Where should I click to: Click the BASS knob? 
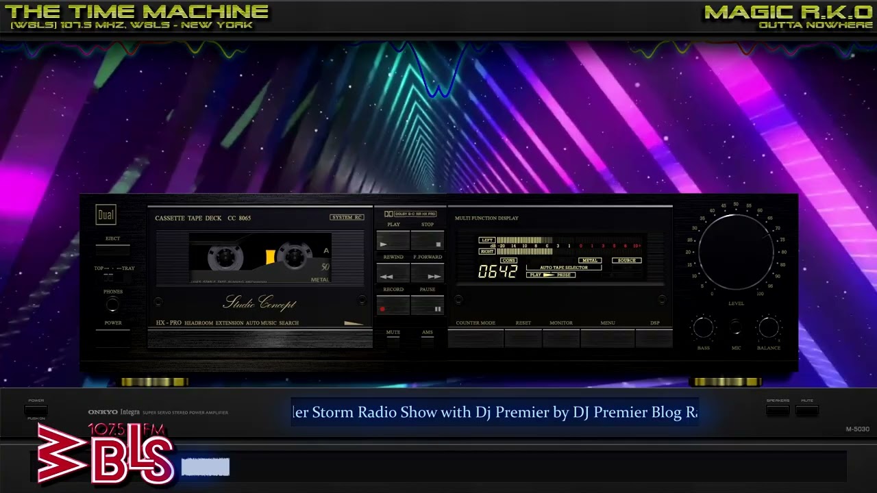tap(704, 328)
